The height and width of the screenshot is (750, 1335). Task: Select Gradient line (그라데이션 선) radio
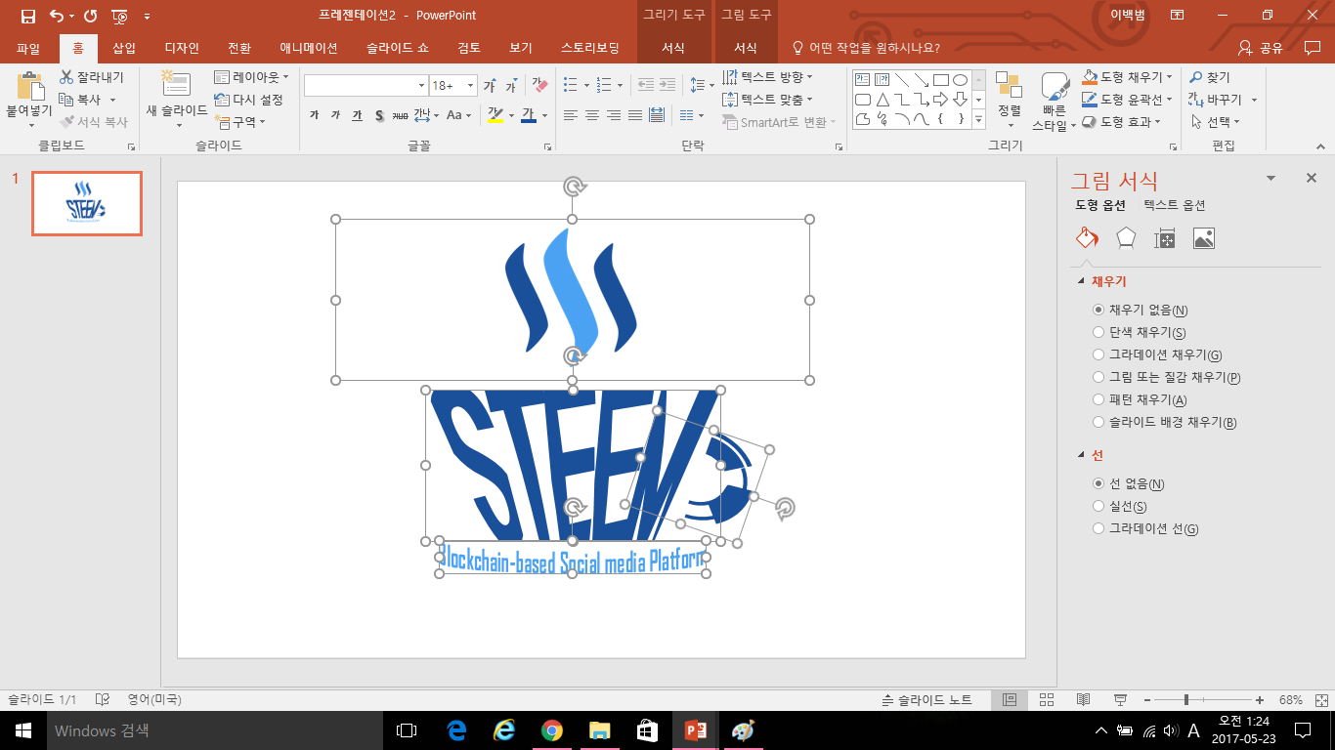coord(1098,528)
